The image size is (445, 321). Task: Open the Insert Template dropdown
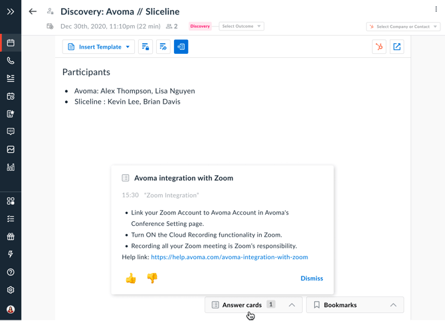pos(98,47)
